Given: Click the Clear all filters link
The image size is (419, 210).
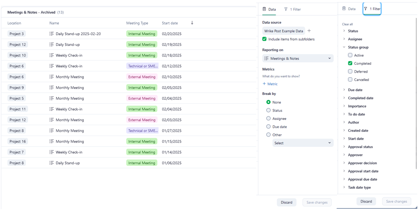Looking at the screenshot, I should [x=347, y=24].
